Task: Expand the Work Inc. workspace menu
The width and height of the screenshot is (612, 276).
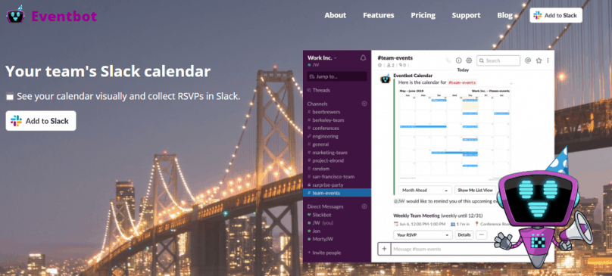Action: pyautogui.click(x=322, y=57)
